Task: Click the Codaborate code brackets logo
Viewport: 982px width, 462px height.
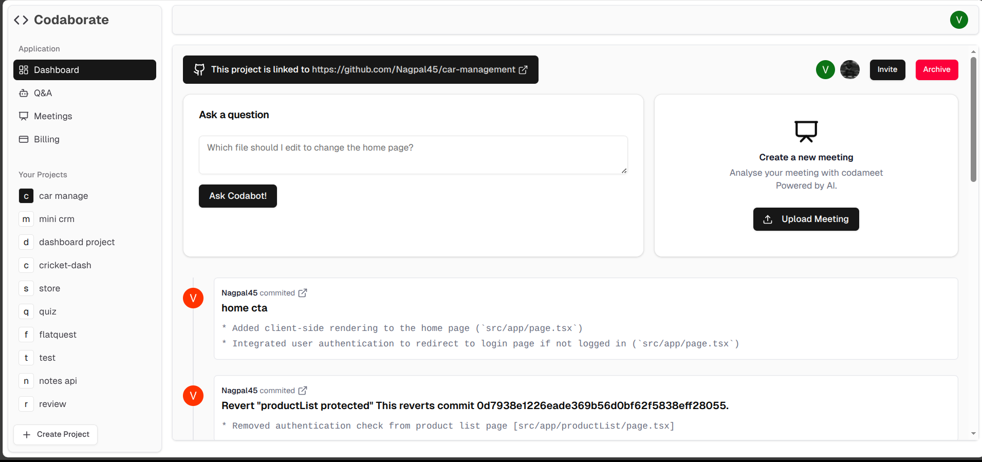Action: click(x=21, y=20)
